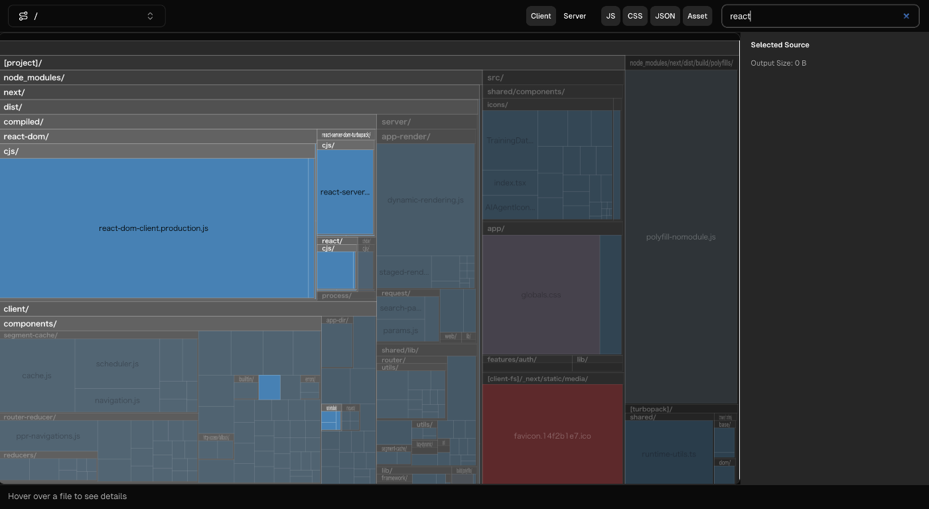Select the segment-cache/ folder header
The image size is (929, 509).
pyautogui.click(x=99, y=335)
